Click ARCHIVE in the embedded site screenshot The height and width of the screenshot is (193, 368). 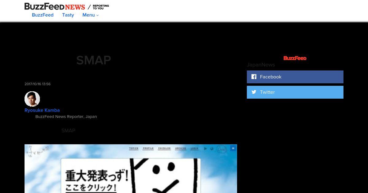coord(181,148)
